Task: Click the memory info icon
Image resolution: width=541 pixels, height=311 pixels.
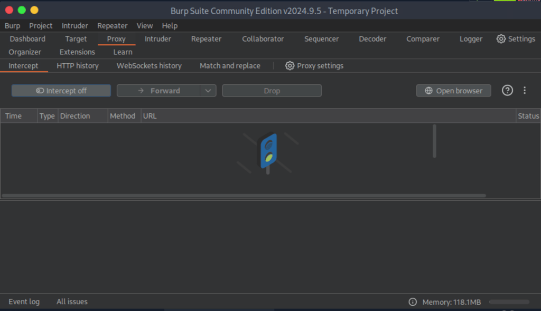Action: 413,302
